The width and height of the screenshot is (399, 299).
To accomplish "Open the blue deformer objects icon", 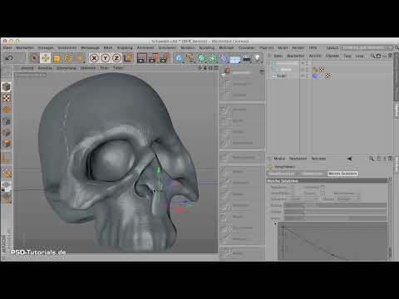I will point(224,58).
